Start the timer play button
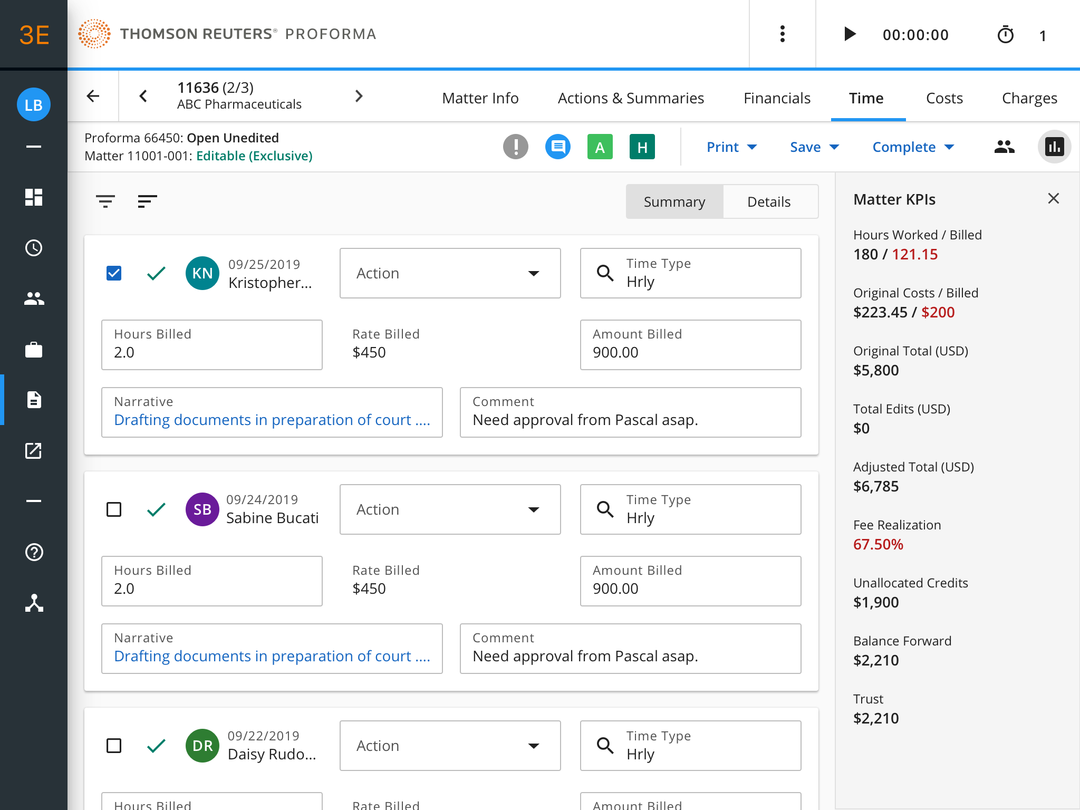1080x810 pixels. [849, 34]
